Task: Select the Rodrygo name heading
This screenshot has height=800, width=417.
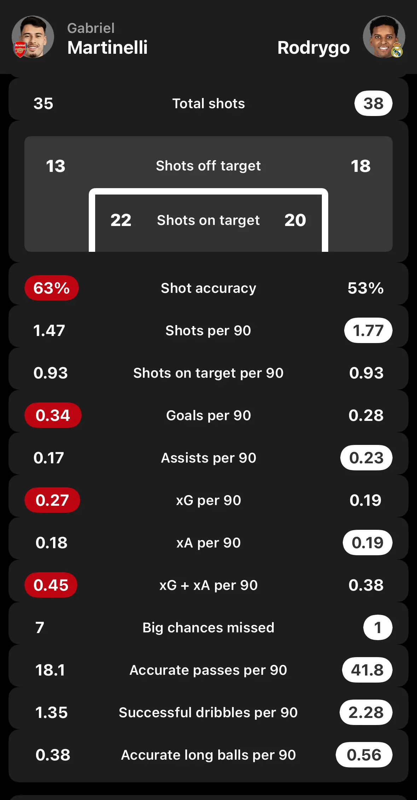Action: [x=313, y=48]
